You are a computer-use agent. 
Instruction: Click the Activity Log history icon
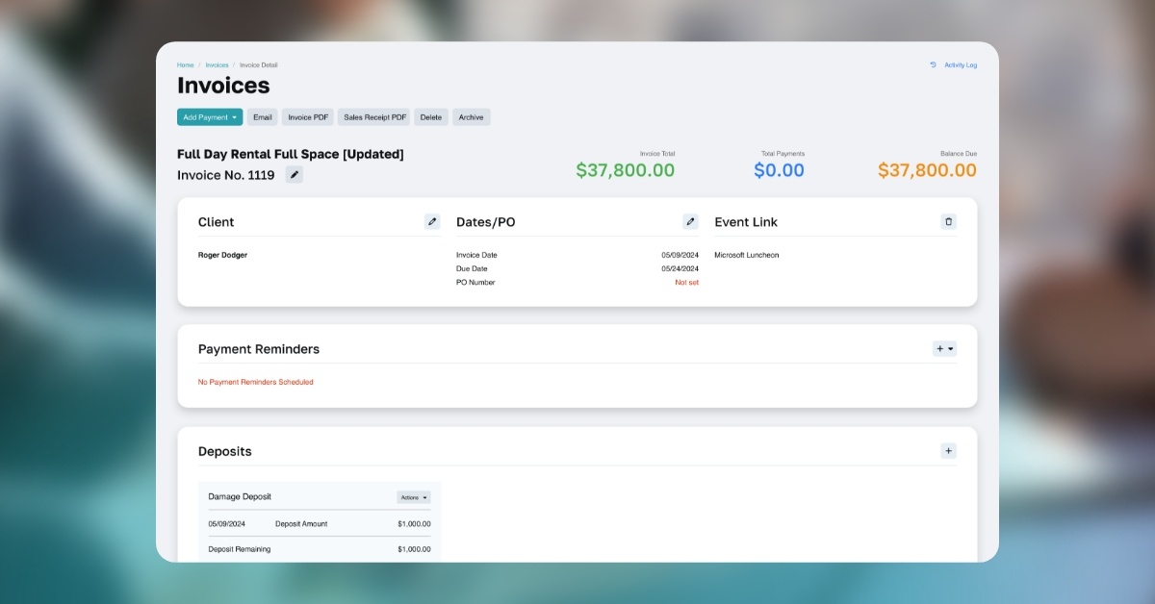point(933,65)
